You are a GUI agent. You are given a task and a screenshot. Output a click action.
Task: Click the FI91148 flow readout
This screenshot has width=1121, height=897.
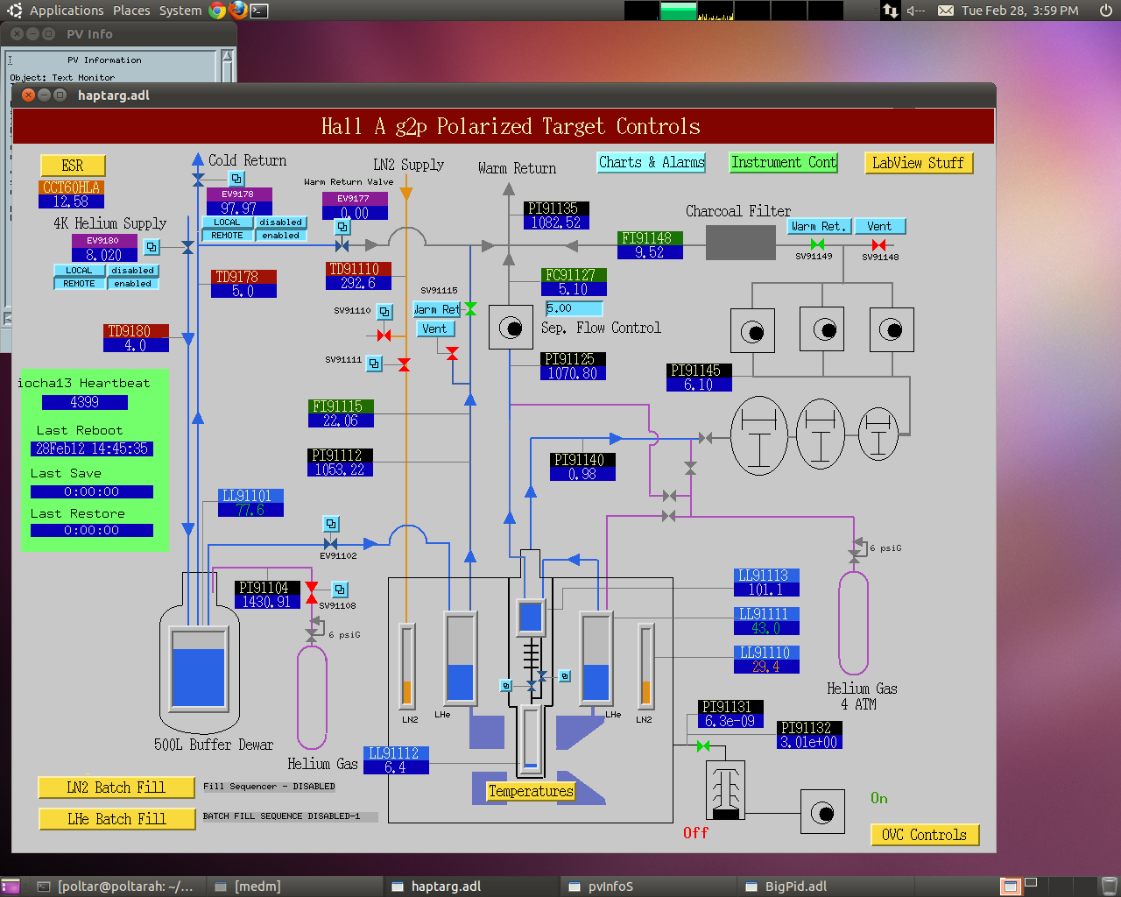point(650,245)
